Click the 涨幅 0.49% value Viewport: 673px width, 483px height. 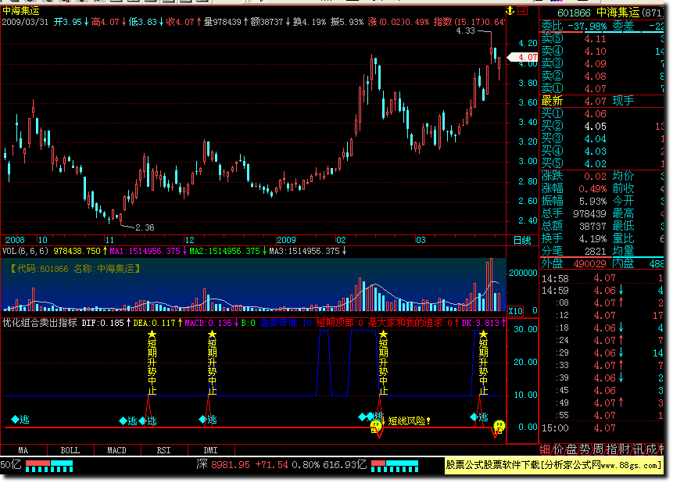tap(592, 189)
